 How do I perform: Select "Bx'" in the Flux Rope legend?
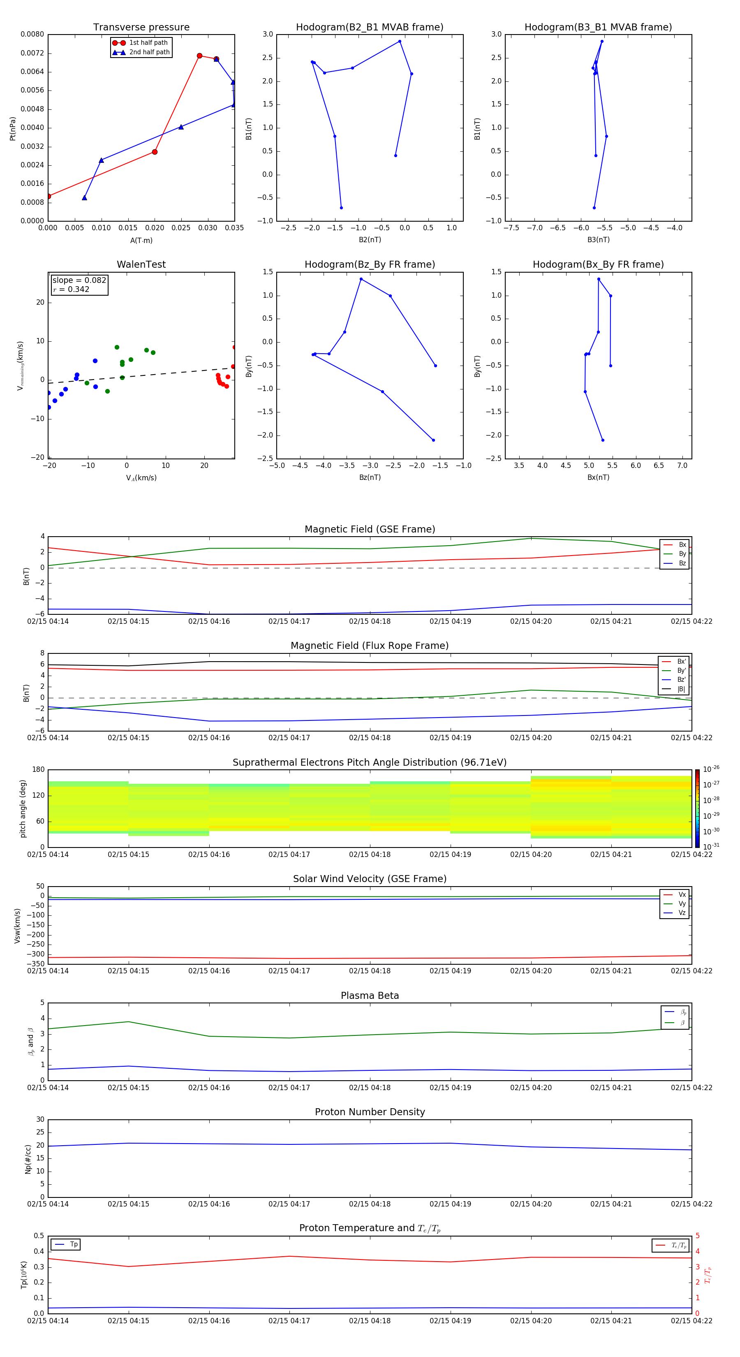point(674,662)
